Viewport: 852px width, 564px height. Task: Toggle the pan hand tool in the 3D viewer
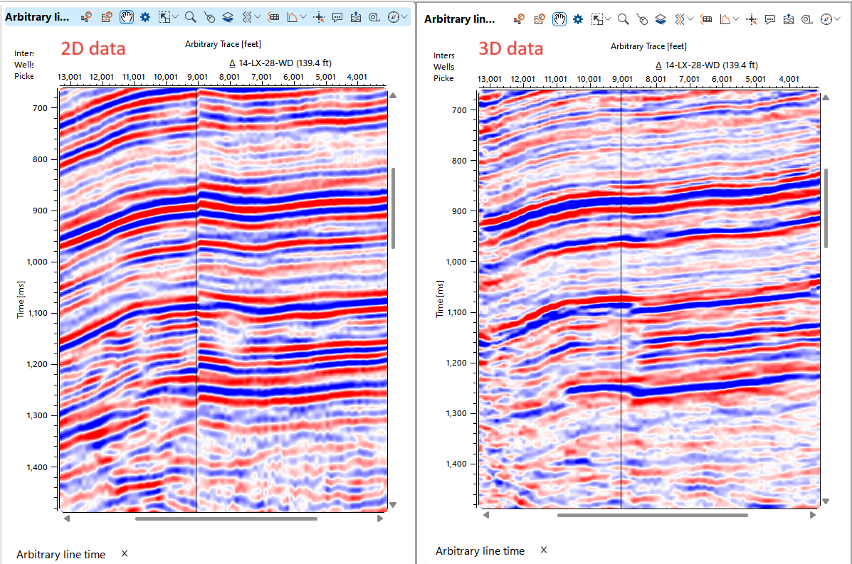tap(559, 18)
